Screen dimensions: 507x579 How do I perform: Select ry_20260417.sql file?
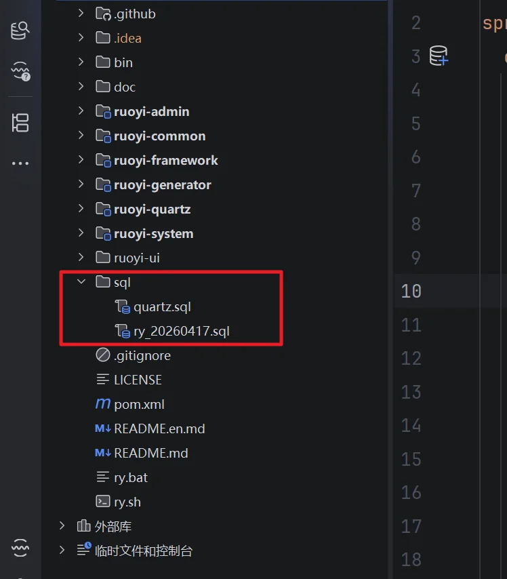coord(181,332)
